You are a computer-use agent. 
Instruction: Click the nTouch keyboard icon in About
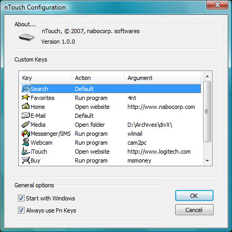tap(26, 37)
